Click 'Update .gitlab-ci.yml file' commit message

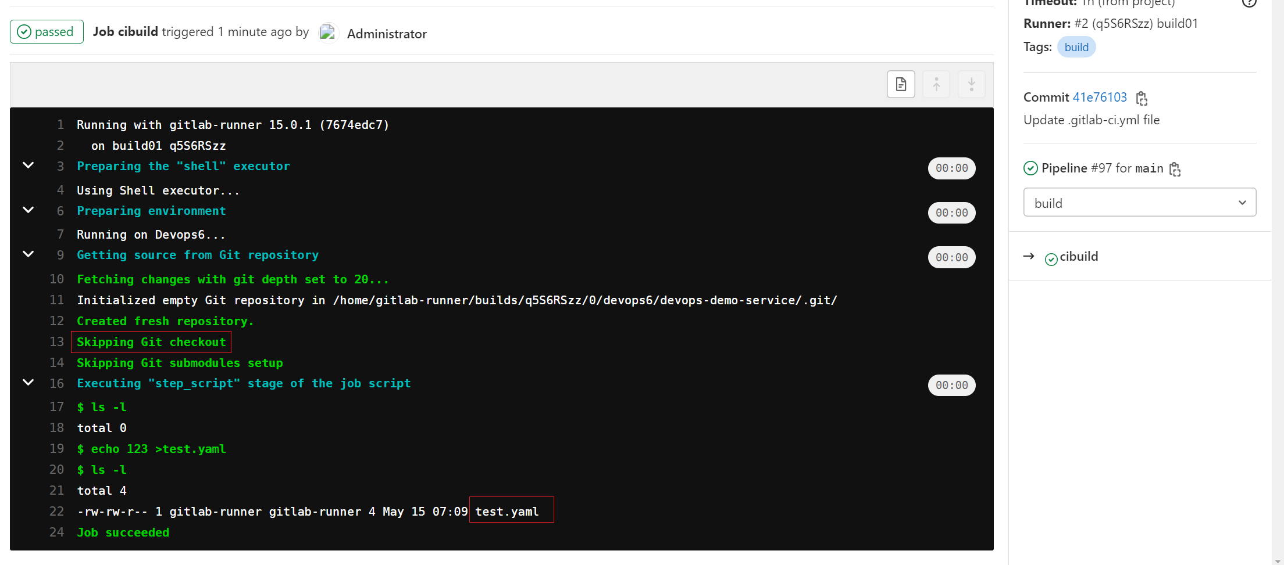tap(1092, 120)
